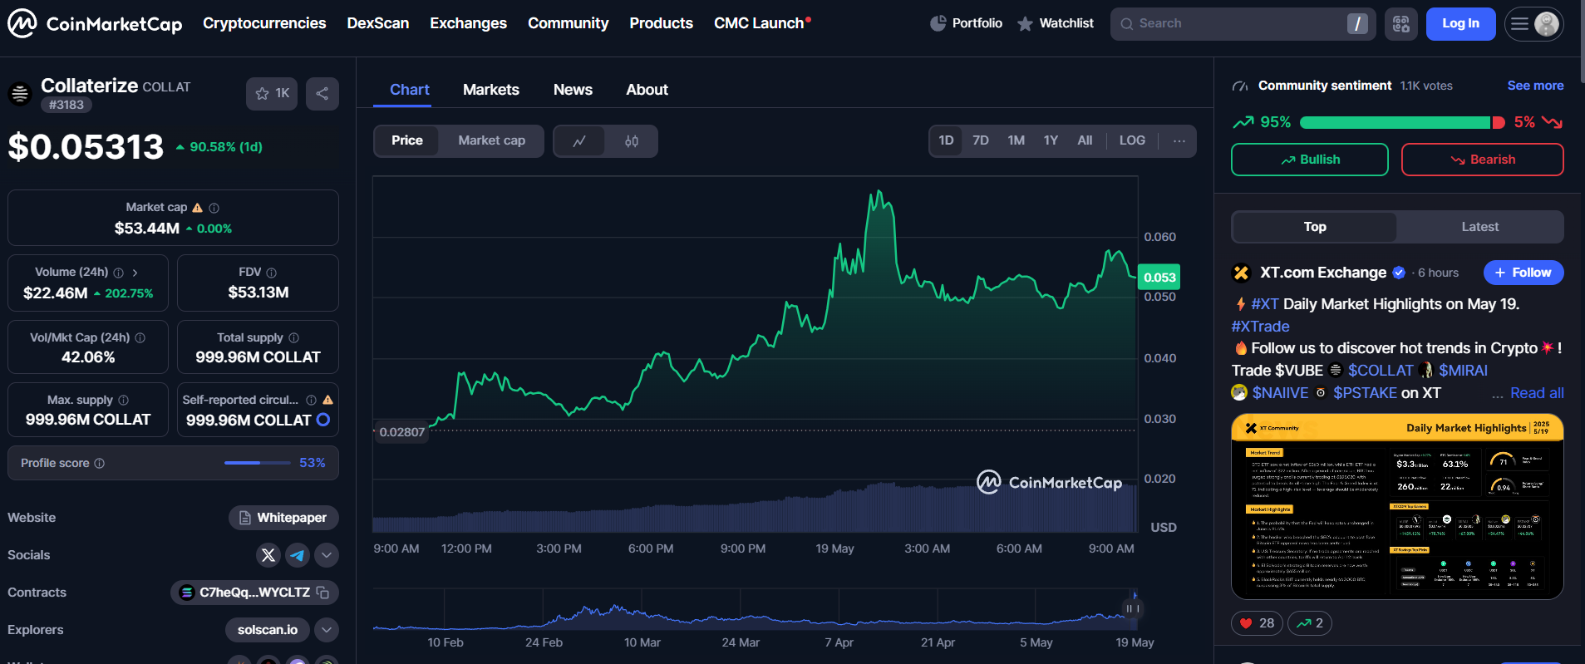The height and width of the screenshot is (664, 1585).
Task: Set chart range to 7D
Action: (x=981, y=141)
